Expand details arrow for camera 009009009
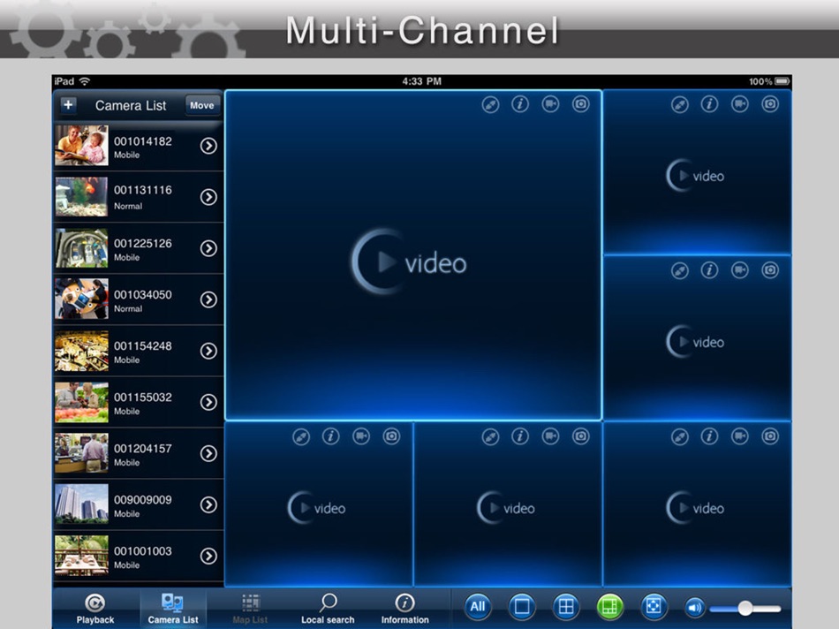Image resolution: width=839 pixels, height=629 pixels. tap(208, 504)
